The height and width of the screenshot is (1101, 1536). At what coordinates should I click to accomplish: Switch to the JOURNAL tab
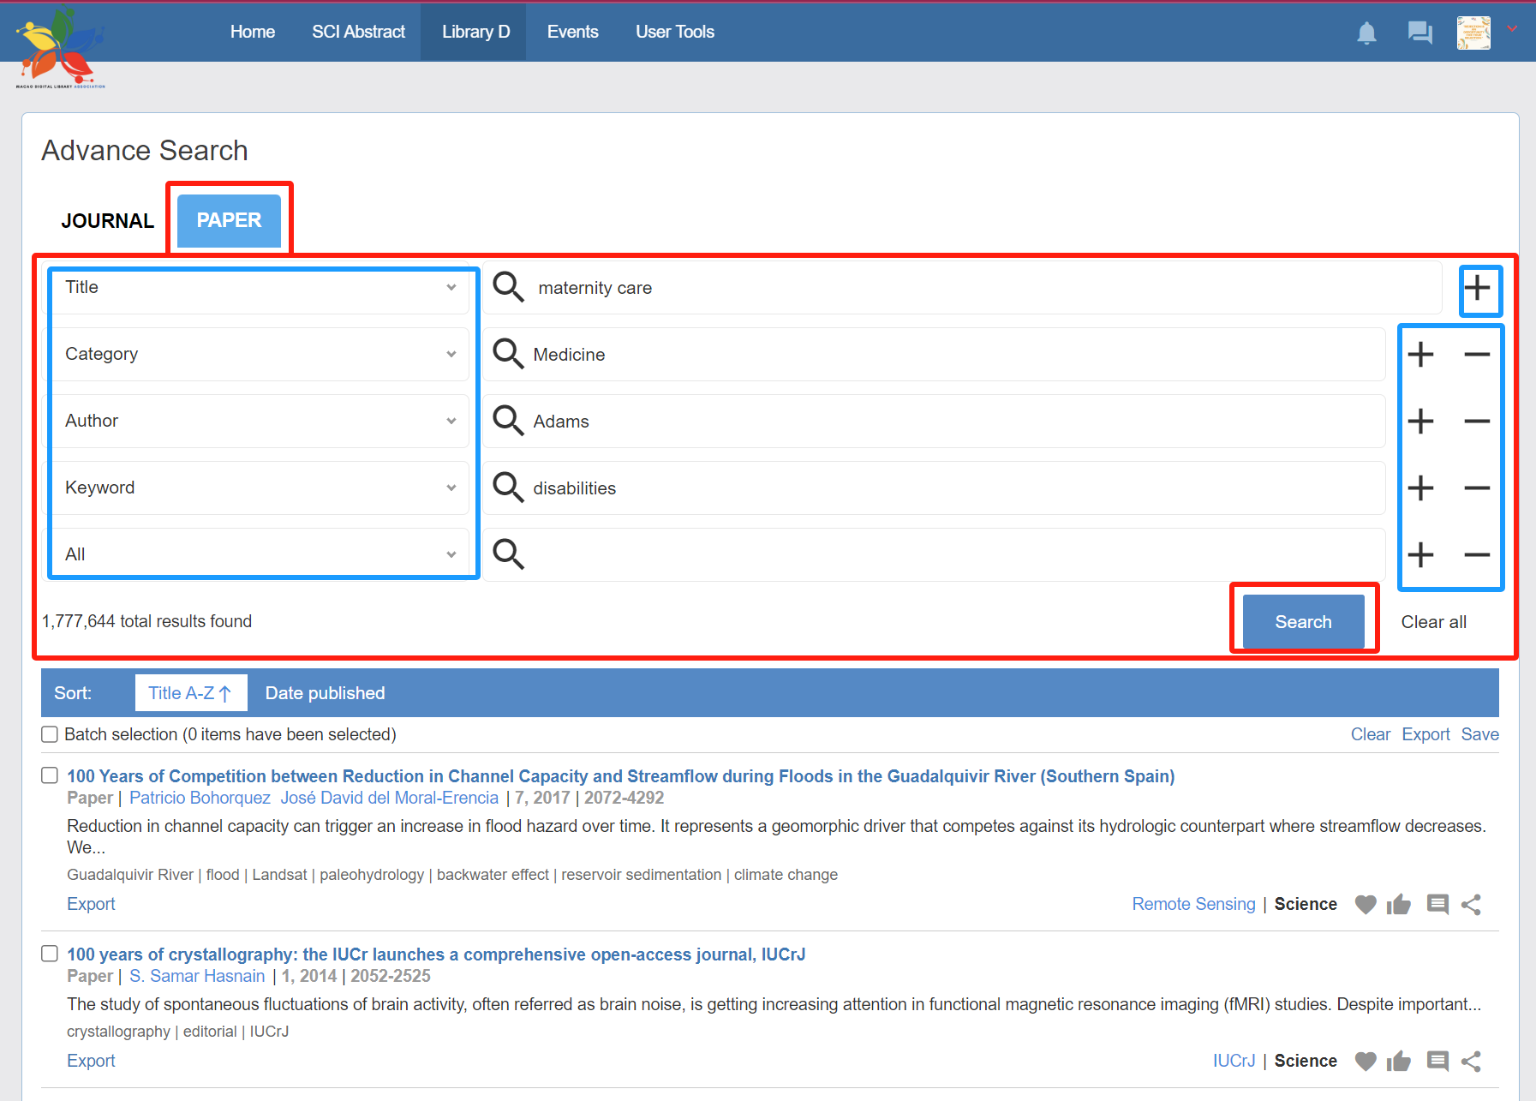point(108,221)
